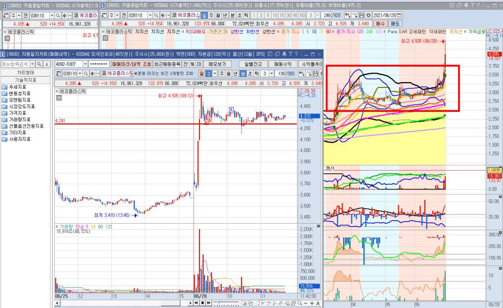This screenshot has width=503, height=308.
Task: Click the 매매수익 button
Action: coord(283,64)
